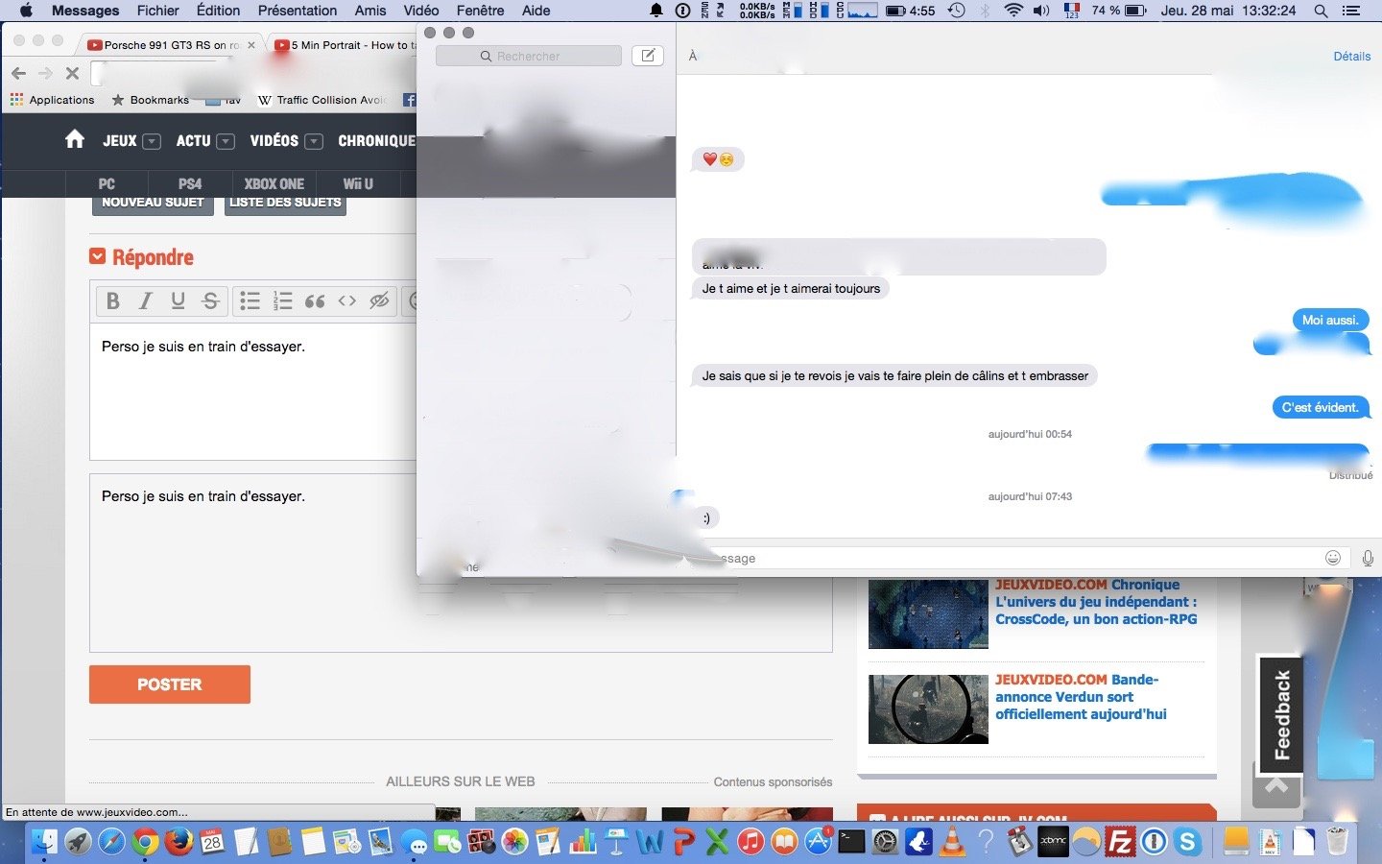Select the XBOX ONE platform tab
This screenshot has width=1382, height=864.
tap(274, 183)
